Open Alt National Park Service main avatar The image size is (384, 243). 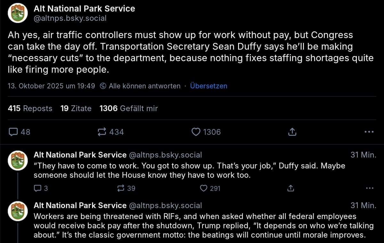(18, 13)
